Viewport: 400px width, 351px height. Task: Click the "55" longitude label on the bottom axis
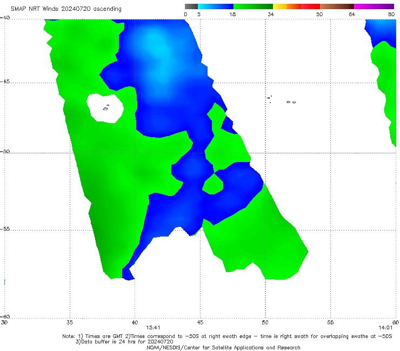(330, 322)
